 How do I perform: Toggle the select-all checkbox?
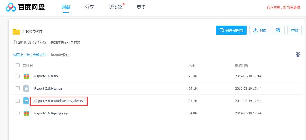pos(18,65)
